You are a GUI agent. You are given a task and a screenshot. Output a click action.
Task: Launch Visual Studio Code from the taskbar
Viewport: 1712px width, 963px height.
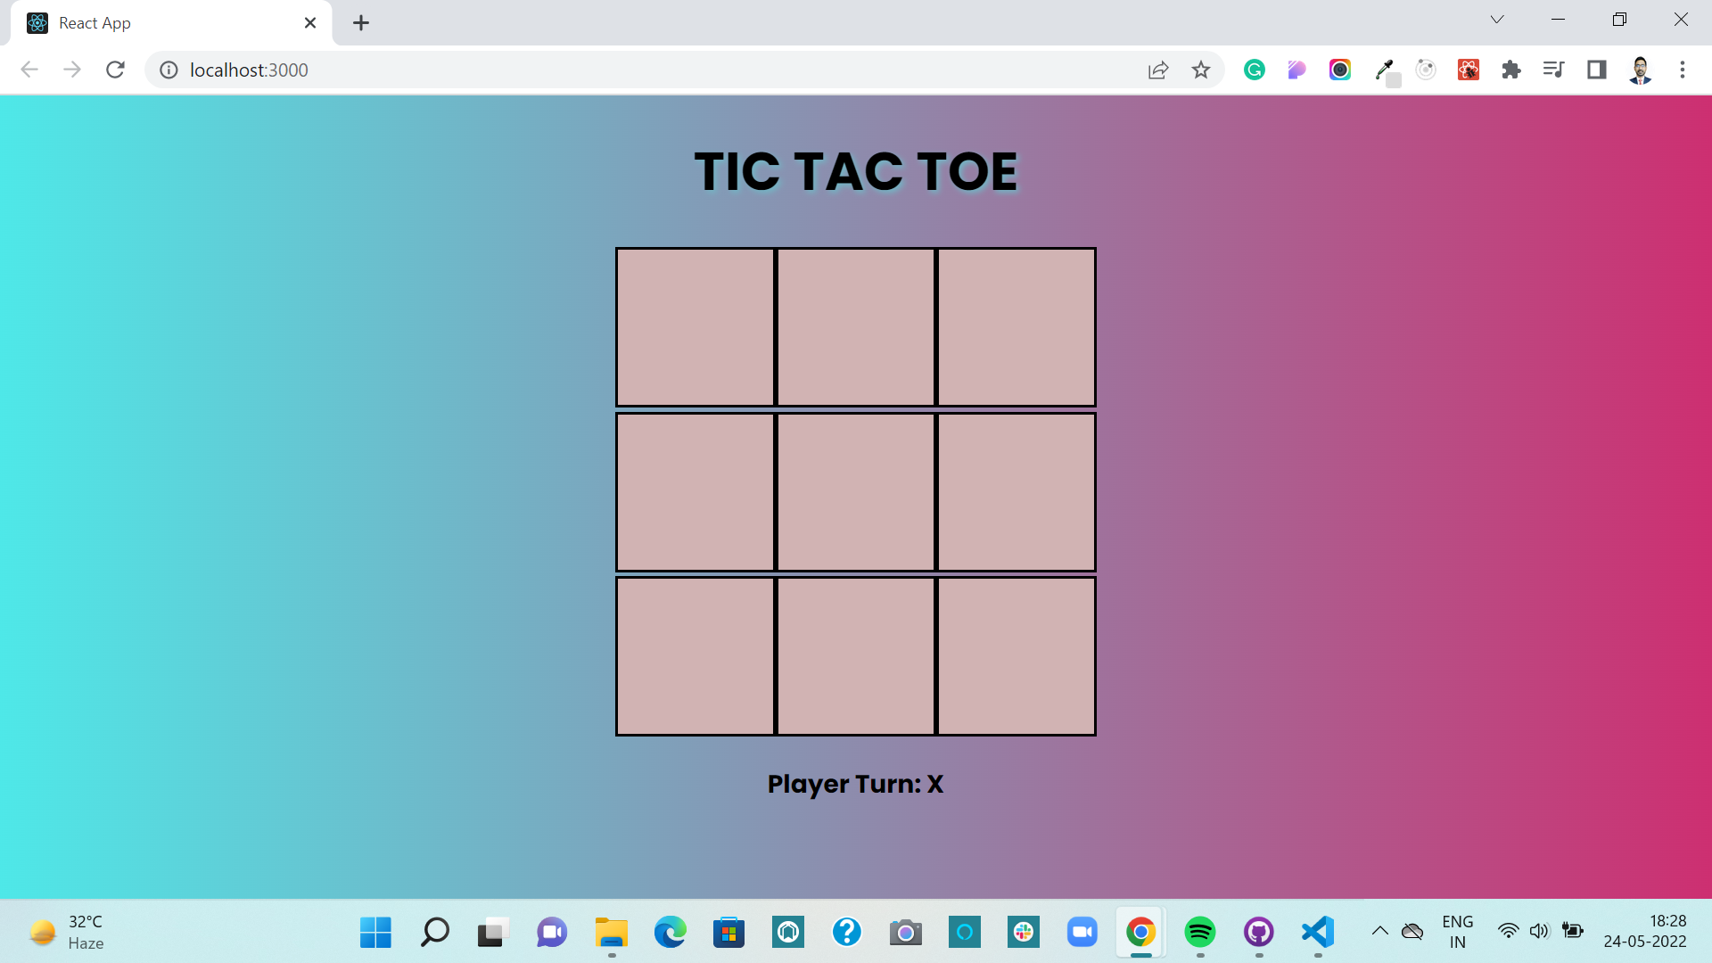coord(1318,932)
